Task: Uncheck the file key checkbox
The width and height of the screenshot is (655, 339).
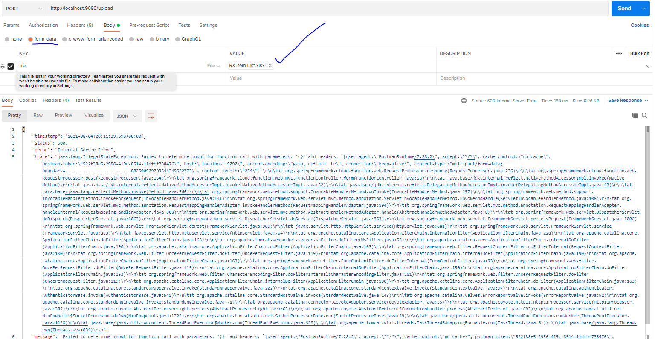Action: [x=11, y=66]
